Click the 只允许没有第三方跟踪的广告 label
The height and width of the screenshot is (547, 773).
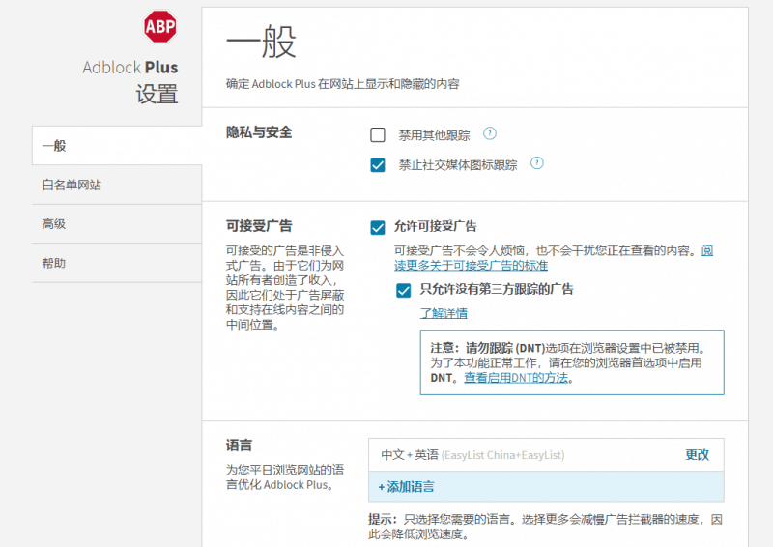[x=497, y=289]
